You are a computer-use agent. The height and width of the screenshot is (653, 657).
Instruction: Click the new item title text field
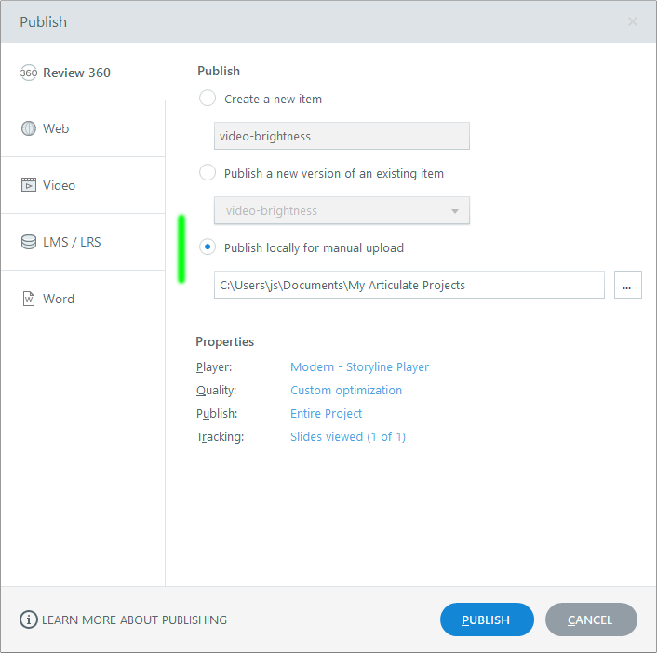342,137
